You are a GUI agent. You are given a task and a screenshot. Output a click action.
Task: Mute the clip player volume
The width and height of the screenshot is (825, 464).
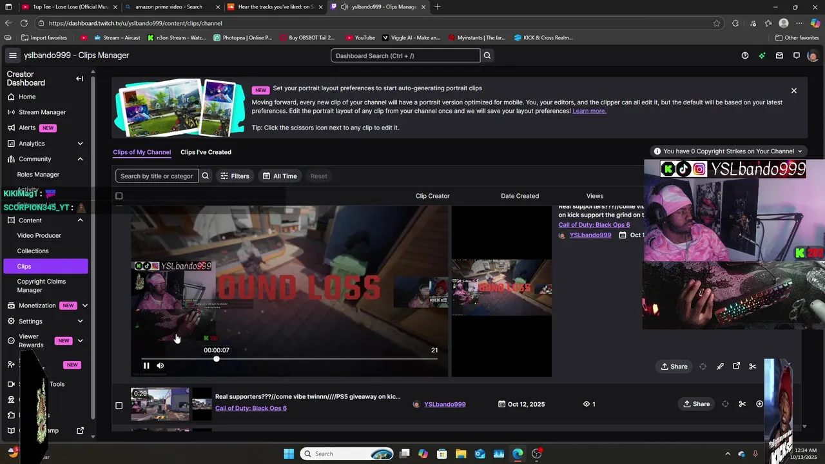(x=160, y=365)
